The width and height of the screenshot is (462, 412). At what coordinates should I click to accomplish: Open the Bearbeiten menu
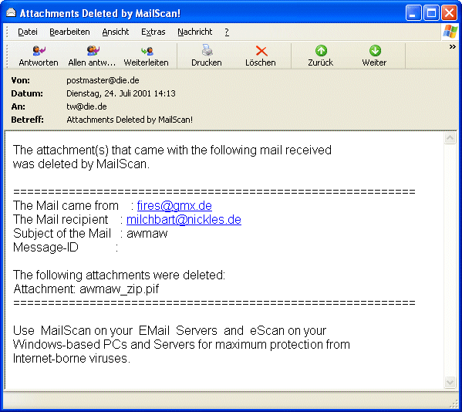[x=69, y=32]
